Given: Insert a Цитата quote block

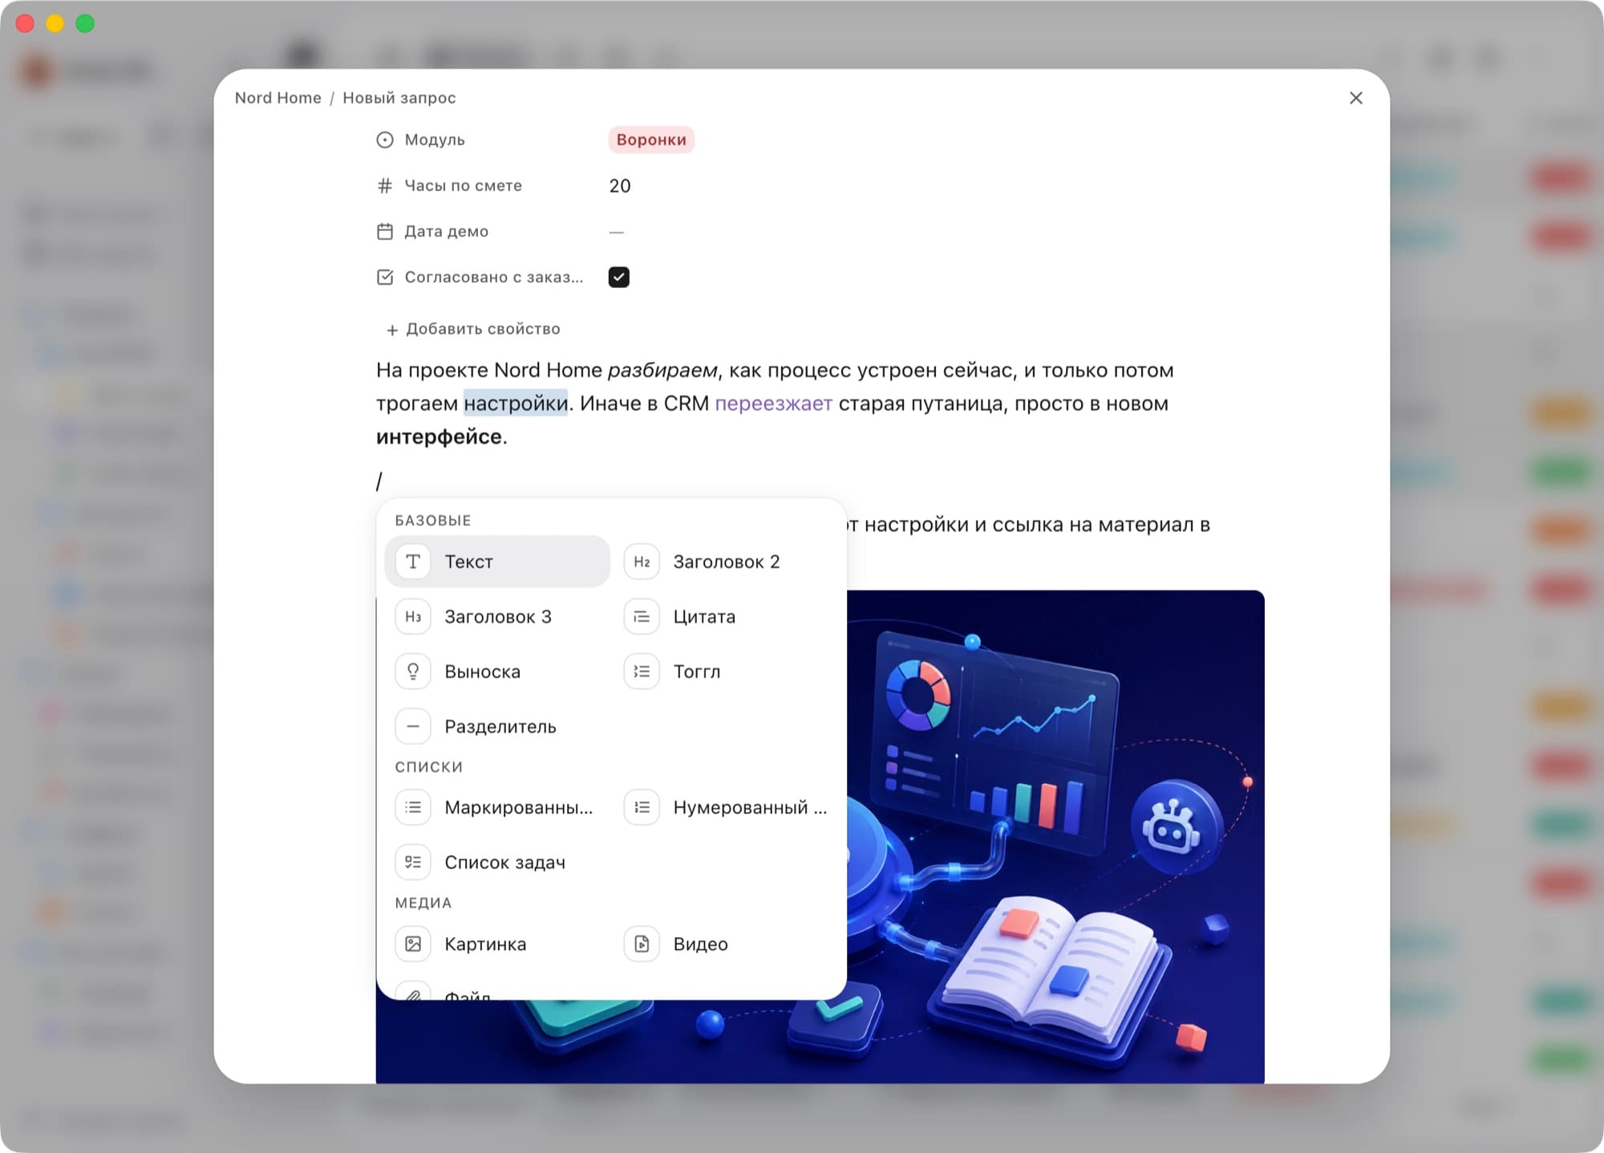Looking at the screenshot, I should 726,617.
